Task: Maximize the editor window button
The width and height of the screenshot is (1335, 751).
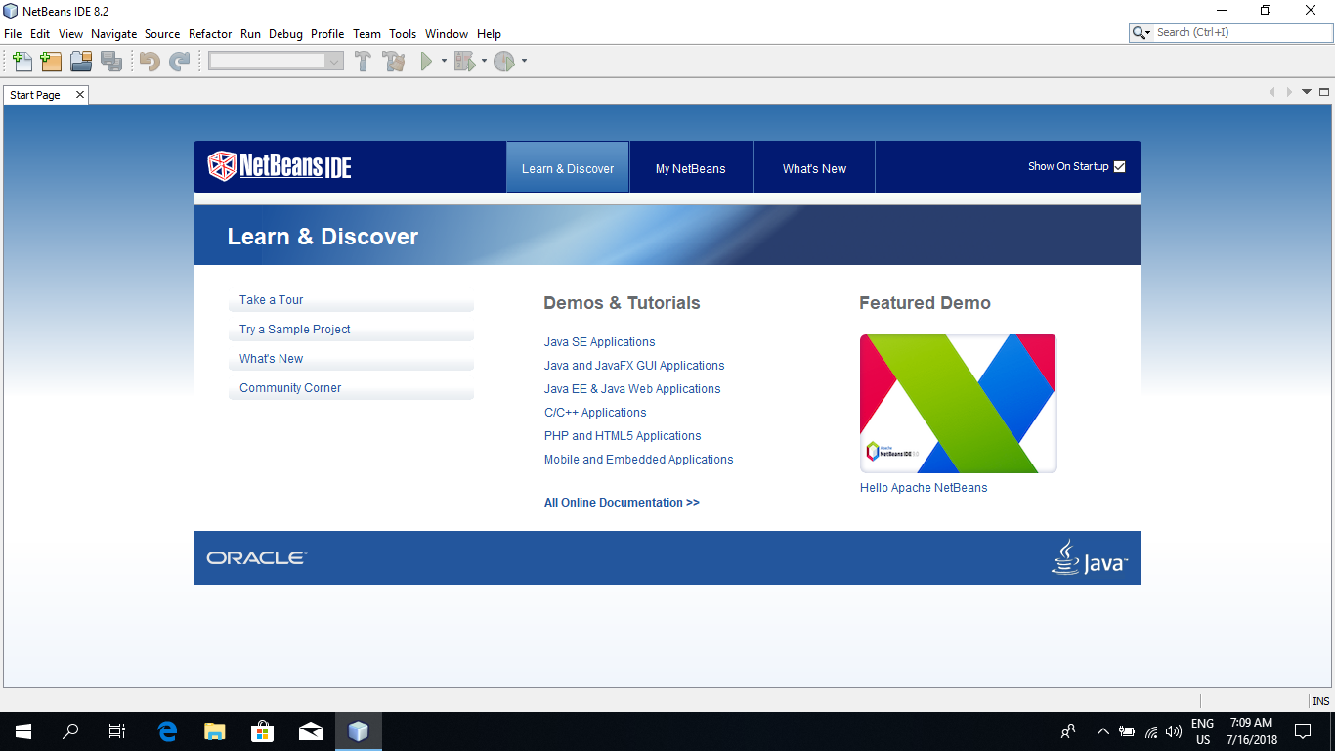Action: tap(1324, 92)
